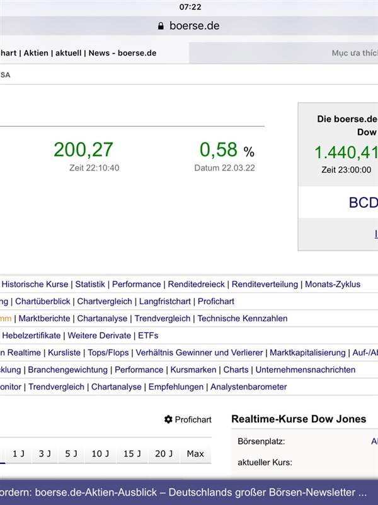Click the Zeit 22:10:40 text
Screen dimensions: 378x505
click(94, 168)
